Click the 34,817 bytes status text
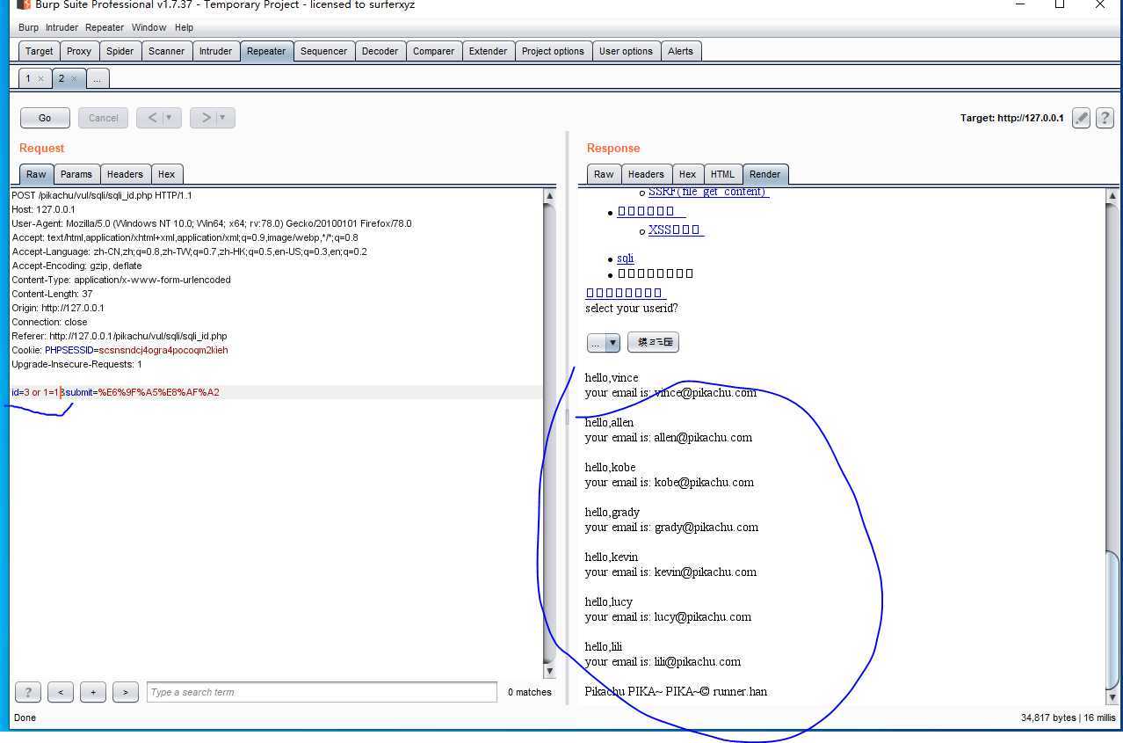Image resolution: width=1123 pixels, height=743 pixels. (1049, 718)
